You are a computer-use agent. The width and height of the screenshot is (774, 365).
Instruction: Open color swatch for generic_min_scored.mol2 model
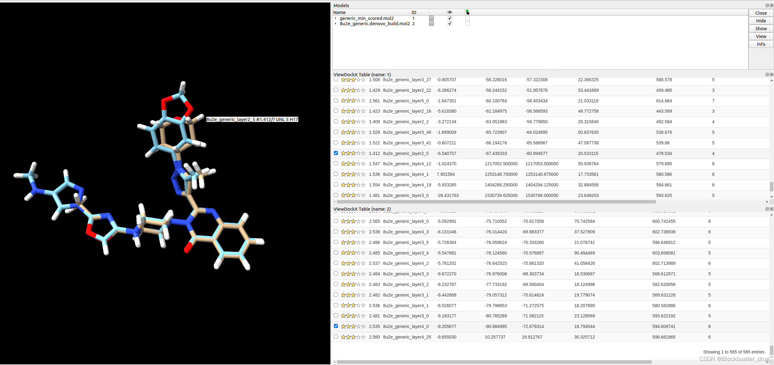431,18
